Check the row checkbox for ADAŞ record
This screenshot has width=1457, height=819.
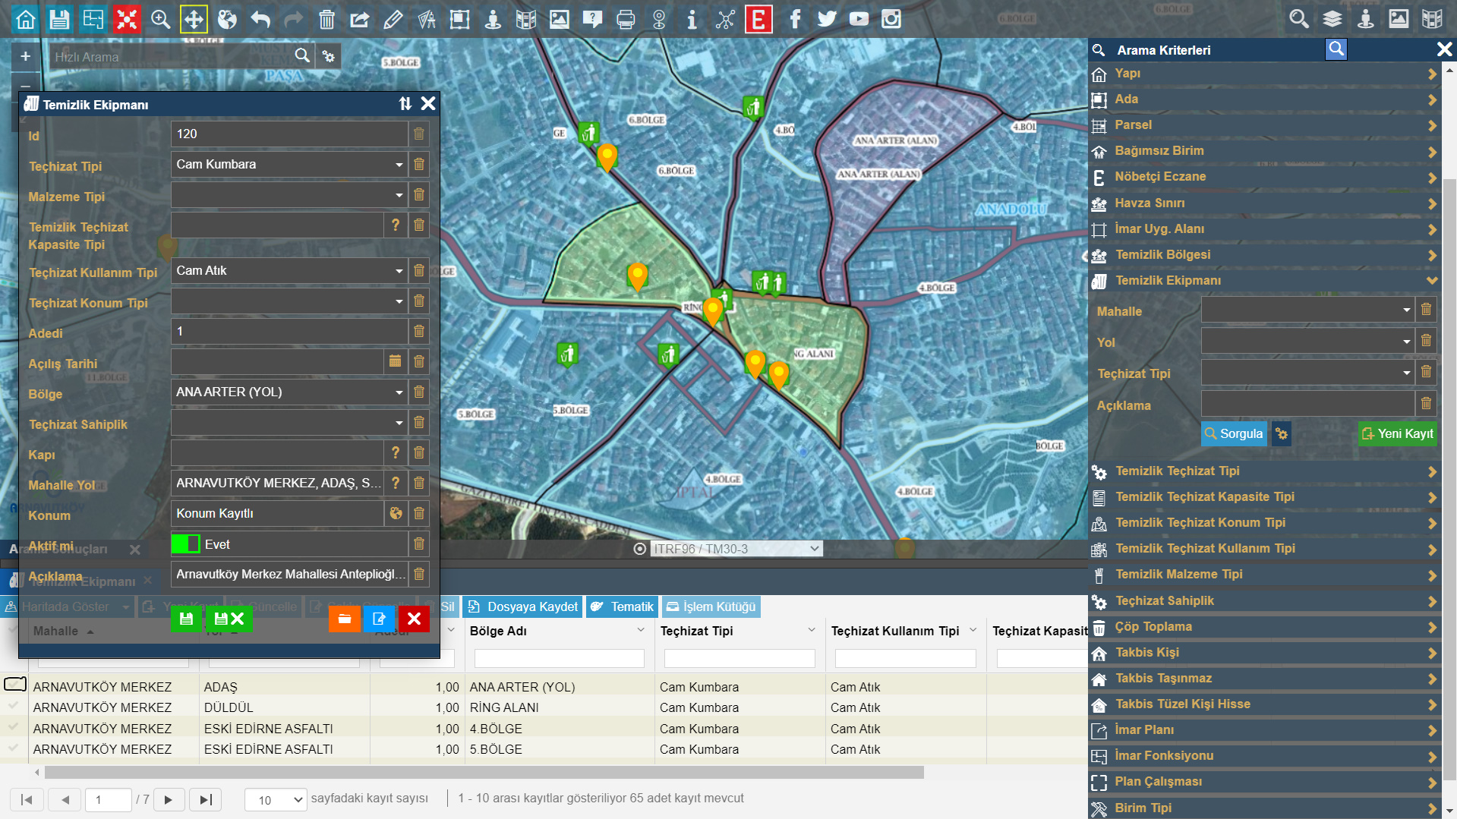pyautogui.click(x=14, y=685)
